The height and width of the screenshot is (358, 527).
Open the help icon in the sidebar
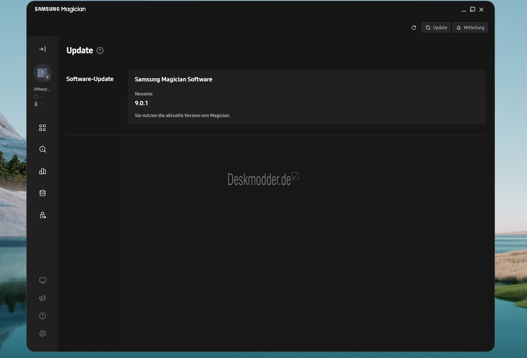tap(43, 316)
